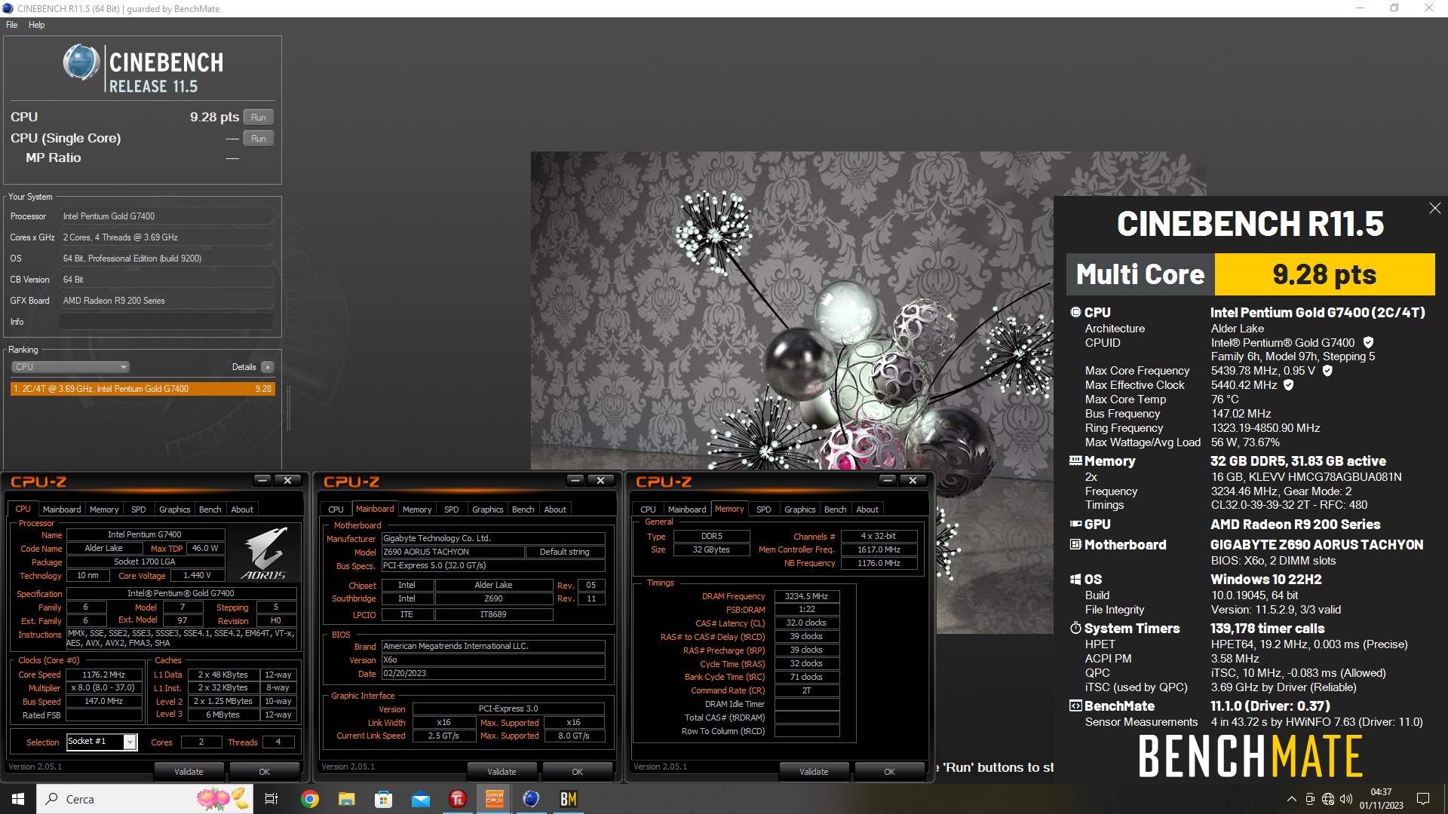Open Memory tab in middle CPU-Z window
Screen dimensions: 1448x814
coord(417,510)
